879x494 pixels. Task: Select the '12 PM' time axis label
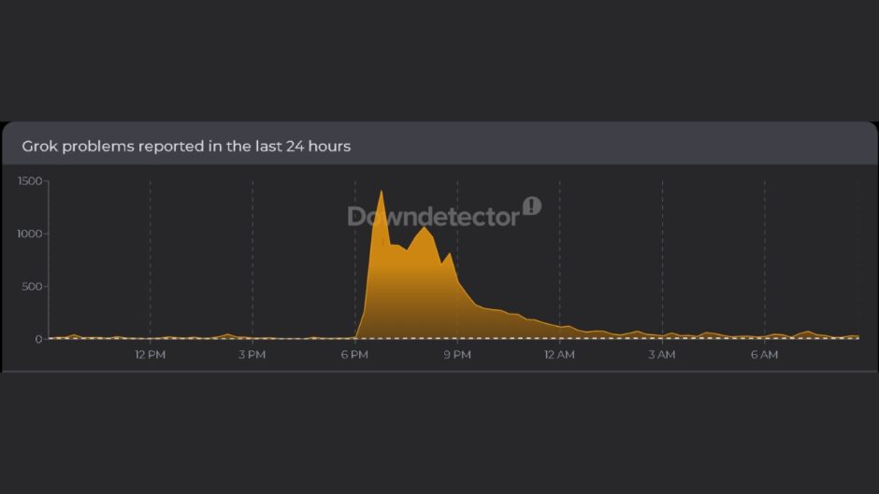151,355
